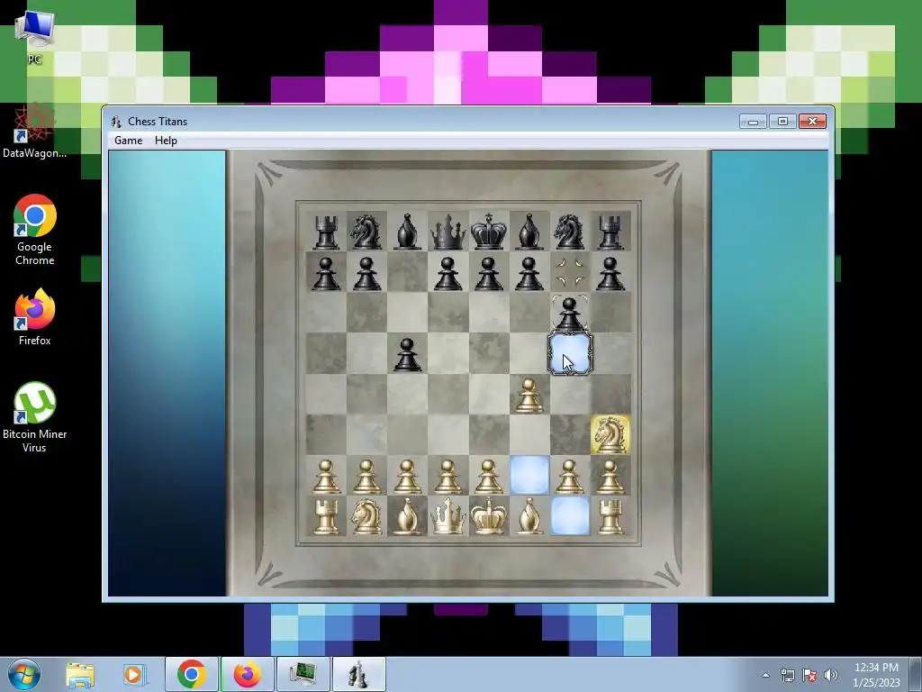Screen dimensions: 922x692
Task: Open the Google Chrome desktop shortcut
Action: pyautogui.click(x=35, y=230)
